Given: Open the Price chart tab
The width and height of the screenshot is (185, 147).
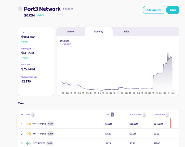Looking at the screenshot, I should tap(127, 32).
